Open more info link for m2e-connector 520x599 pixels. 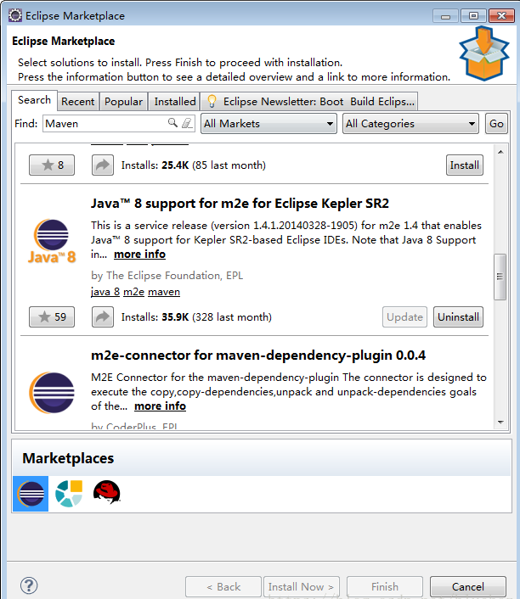160,406
